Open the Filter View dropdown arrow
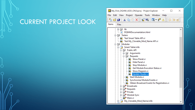The image size is (195, 110). (156, 20)
